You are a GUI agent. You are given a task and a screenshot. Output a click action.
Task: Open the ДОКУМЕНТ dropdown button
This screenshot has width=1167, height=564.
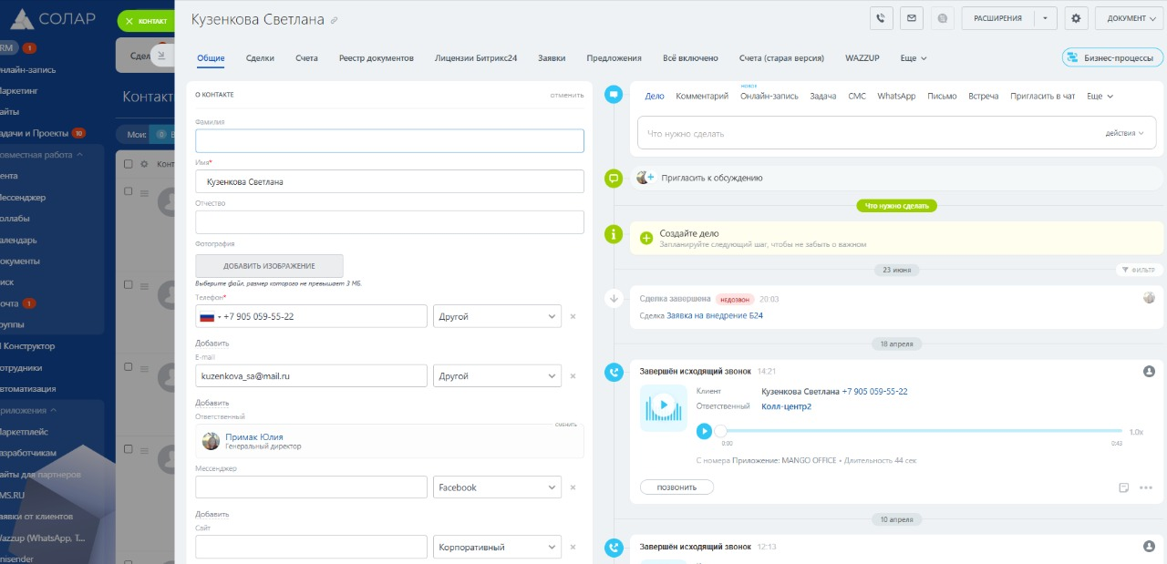pyautogui.click(x=1131, y=17)
